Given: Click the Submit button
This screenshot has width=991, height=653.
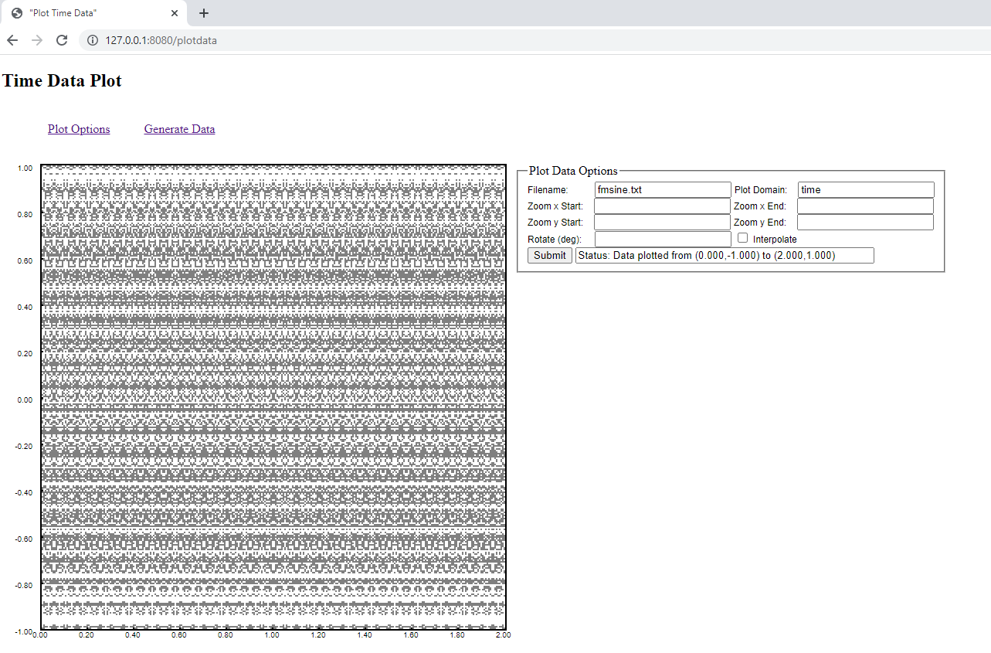Looking at the screenshot, I should [x=550, y=255].
